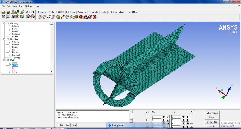Viewport: 241px width, 129px height.
Task: Switch to the Edit Mesh tab
Action: click(x=70, y=12)
